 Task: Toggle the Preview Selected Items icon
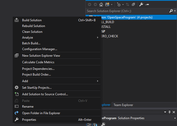click(x=147, y=4)
